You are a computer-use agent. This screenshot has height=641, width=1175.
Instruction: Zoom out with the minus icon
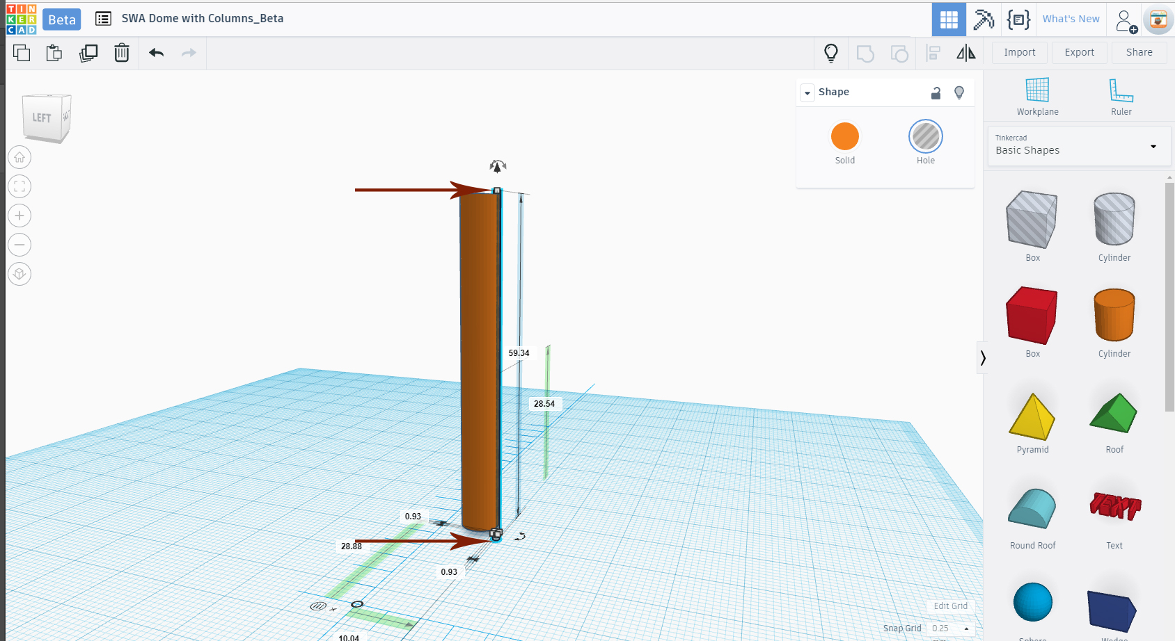click(x=19, y=245)
